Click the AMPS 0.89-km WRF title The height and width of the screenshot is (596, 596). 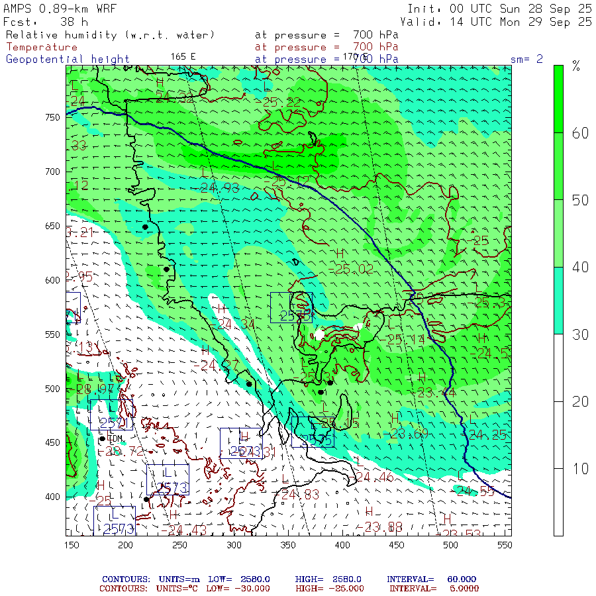60,8
